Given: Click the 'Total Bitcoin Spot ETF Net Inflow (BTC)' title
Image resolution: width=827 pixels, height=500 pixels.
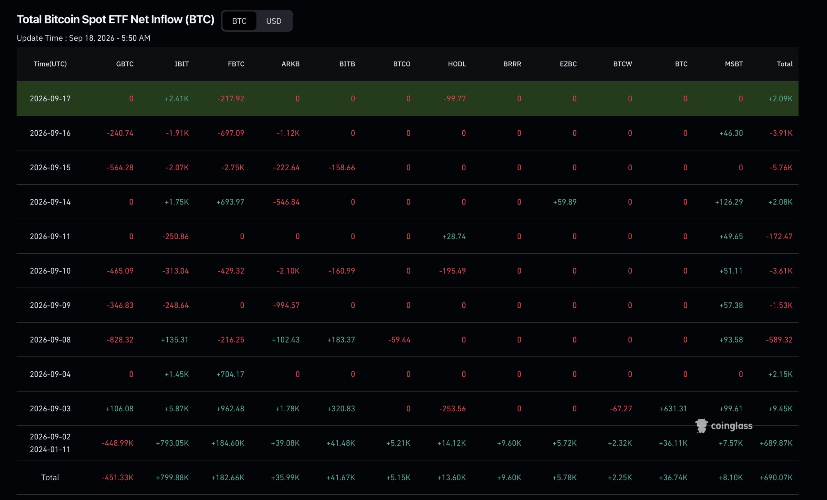Looking at the screenshot, I should click(115, 19).
